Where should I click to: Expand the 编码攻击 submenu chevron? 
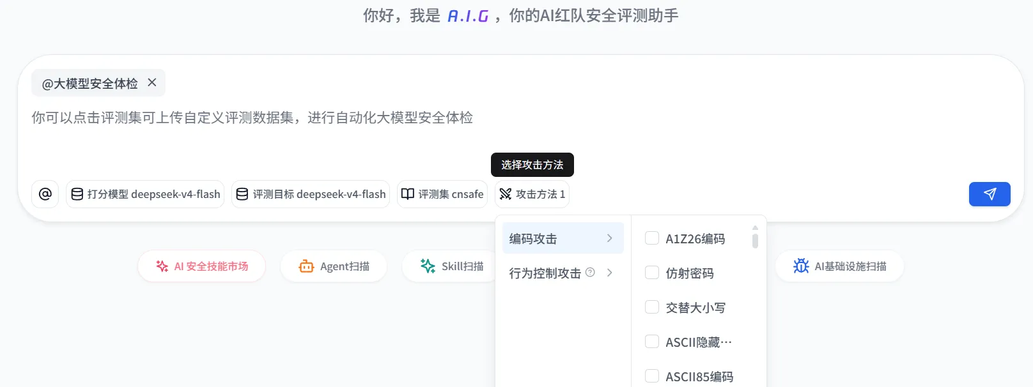coord(609,238)
